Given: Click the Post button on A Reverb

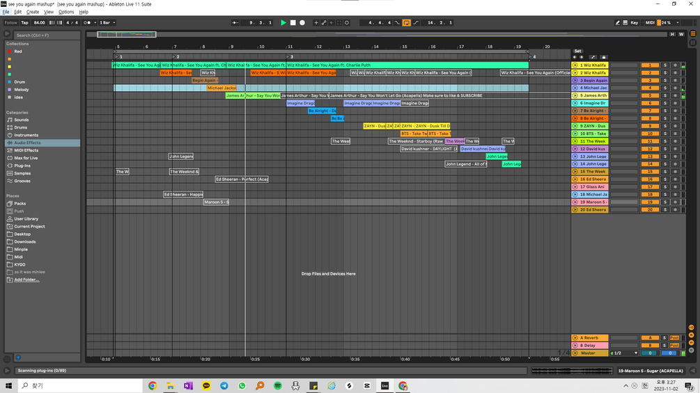Looking at the screenshot, I should click(x=674, y=338).
